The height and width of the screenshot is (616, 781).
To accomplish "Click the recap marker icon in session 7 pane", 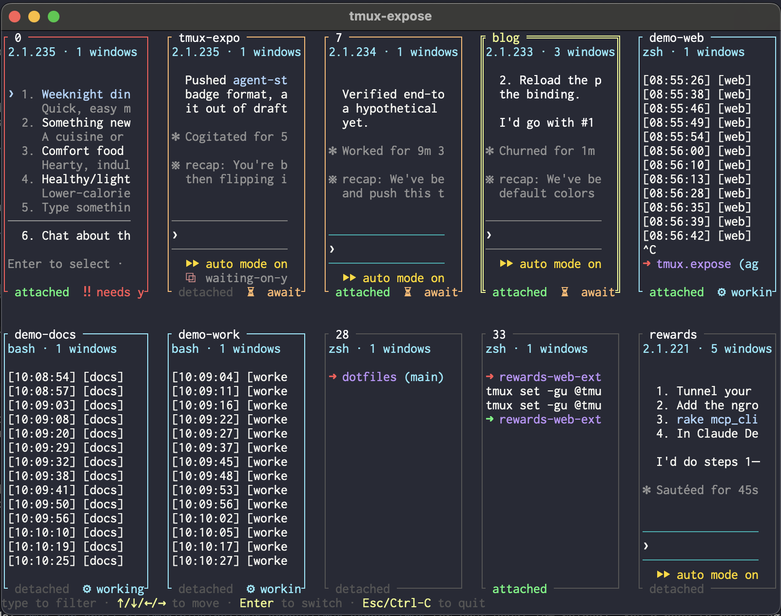I will [332, 179].
